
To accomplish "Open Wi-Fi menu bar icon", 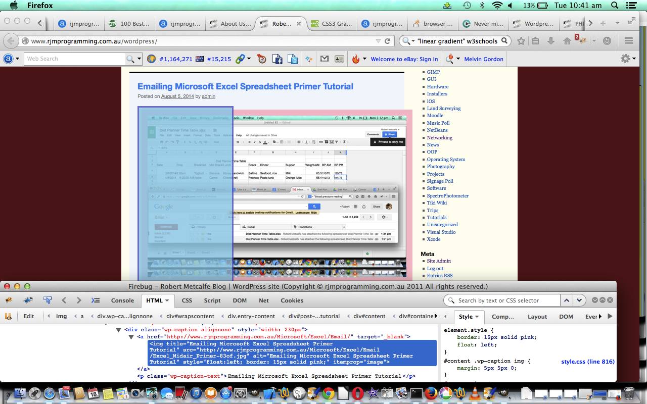I will [497, 6].
